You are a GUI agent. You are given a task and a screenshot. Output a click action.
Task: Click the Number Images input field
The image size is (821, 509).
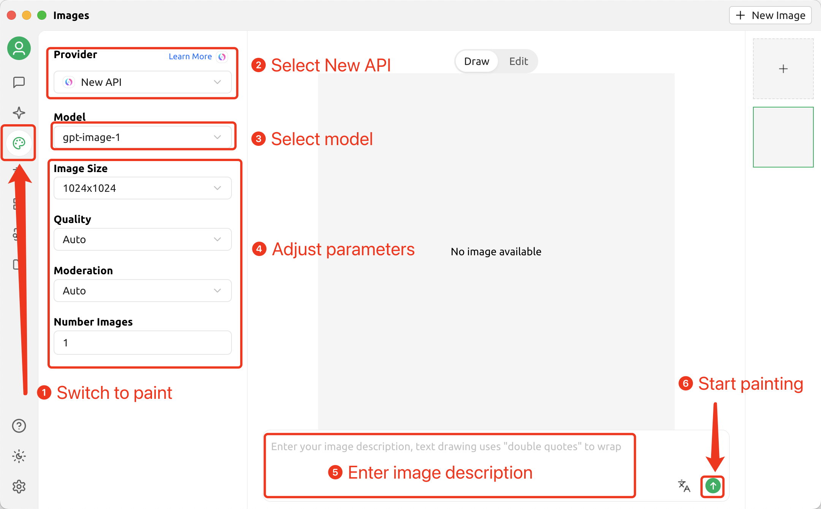coord(143,343)
